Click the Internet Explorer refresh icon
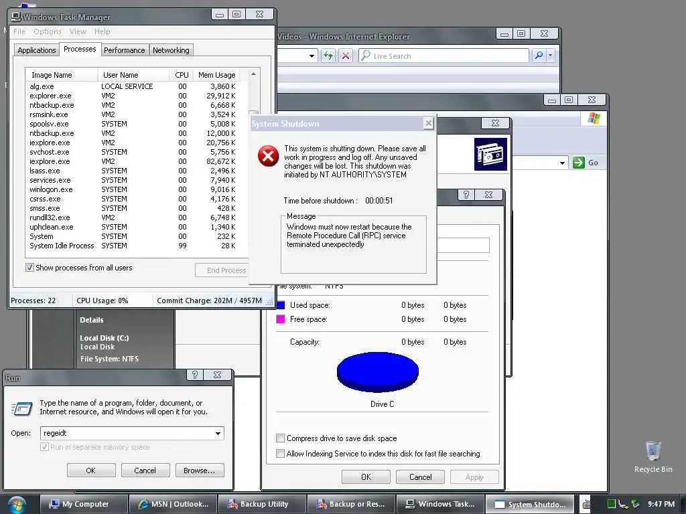This screenshot has height=514, width=686. [x=328, y=56]
